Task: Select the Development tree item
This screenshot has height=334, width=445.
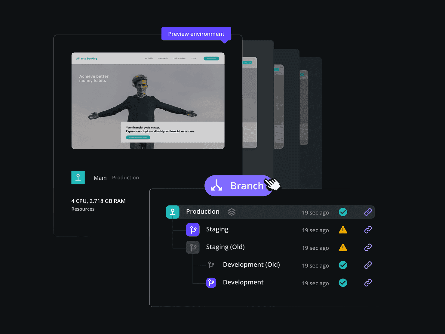Action: pyautogui.click(x=243, y=283)
